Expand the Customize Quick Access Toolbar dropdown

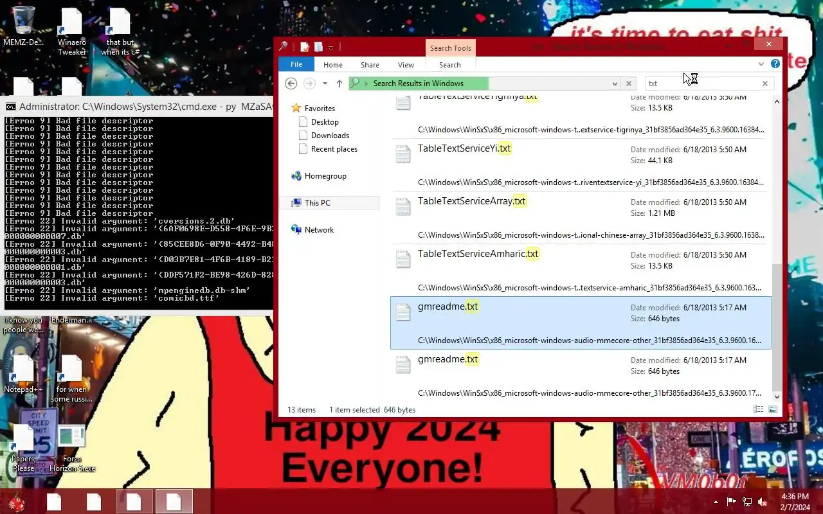coord(330,48)
